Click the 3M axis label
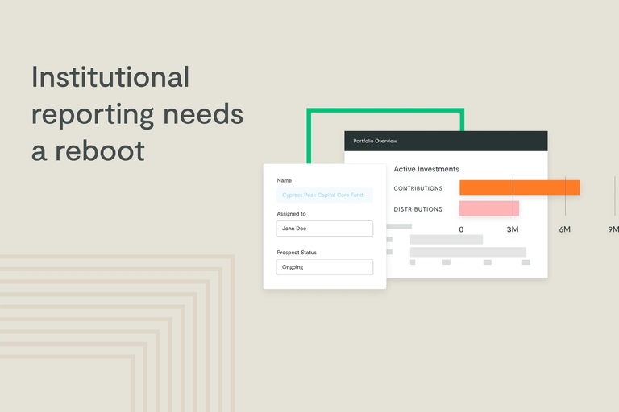 513,230
